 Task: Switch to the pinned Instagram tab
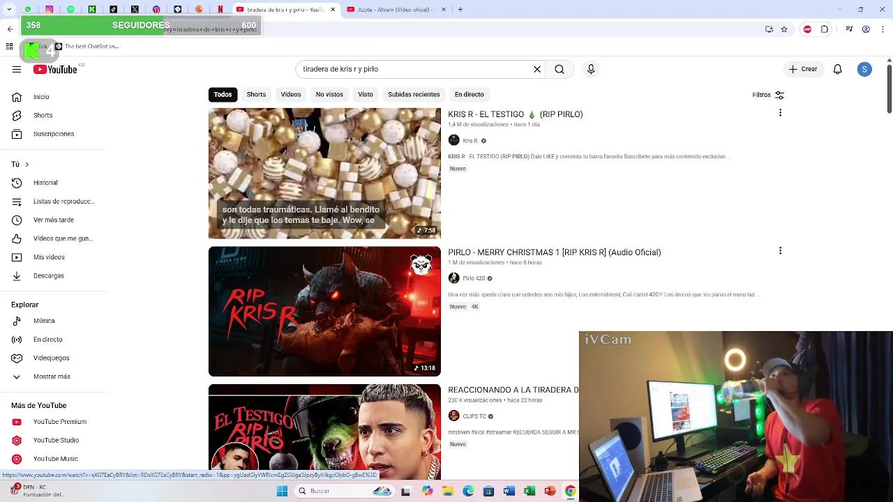tap(50, 9)
